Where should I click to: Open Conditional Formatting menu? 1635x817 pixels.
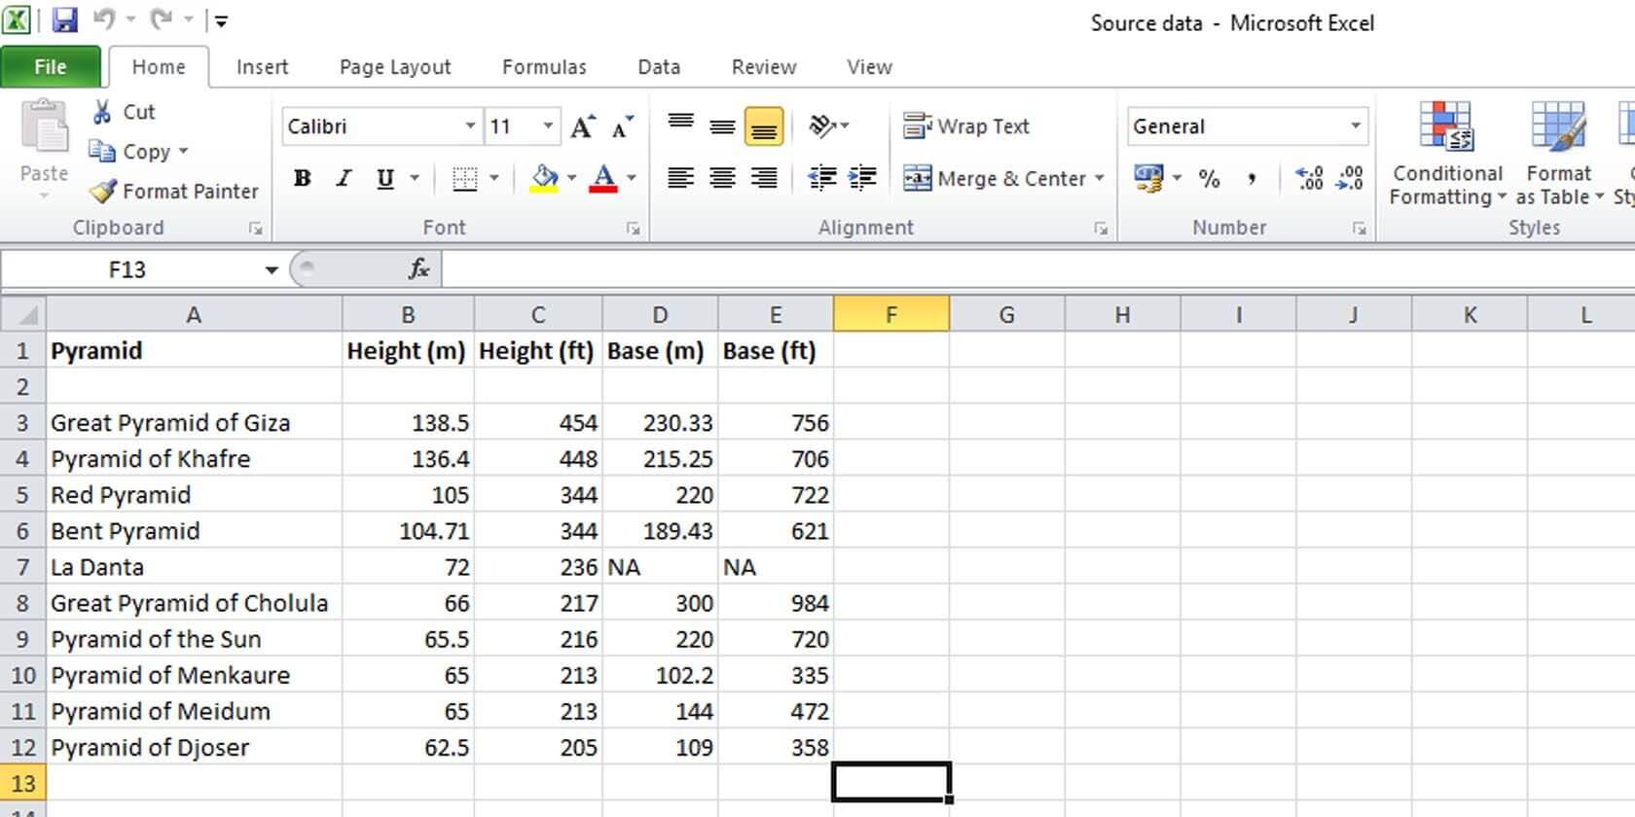(x=1447, y=154)
